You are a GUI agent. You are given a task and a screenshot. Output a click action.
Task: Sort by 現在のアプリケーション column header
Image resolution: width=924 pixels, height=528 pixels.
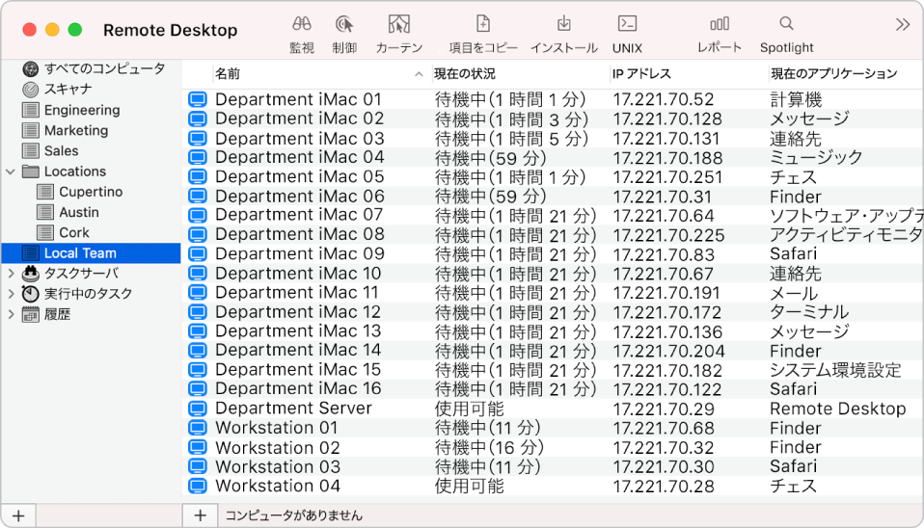[834, 74]
